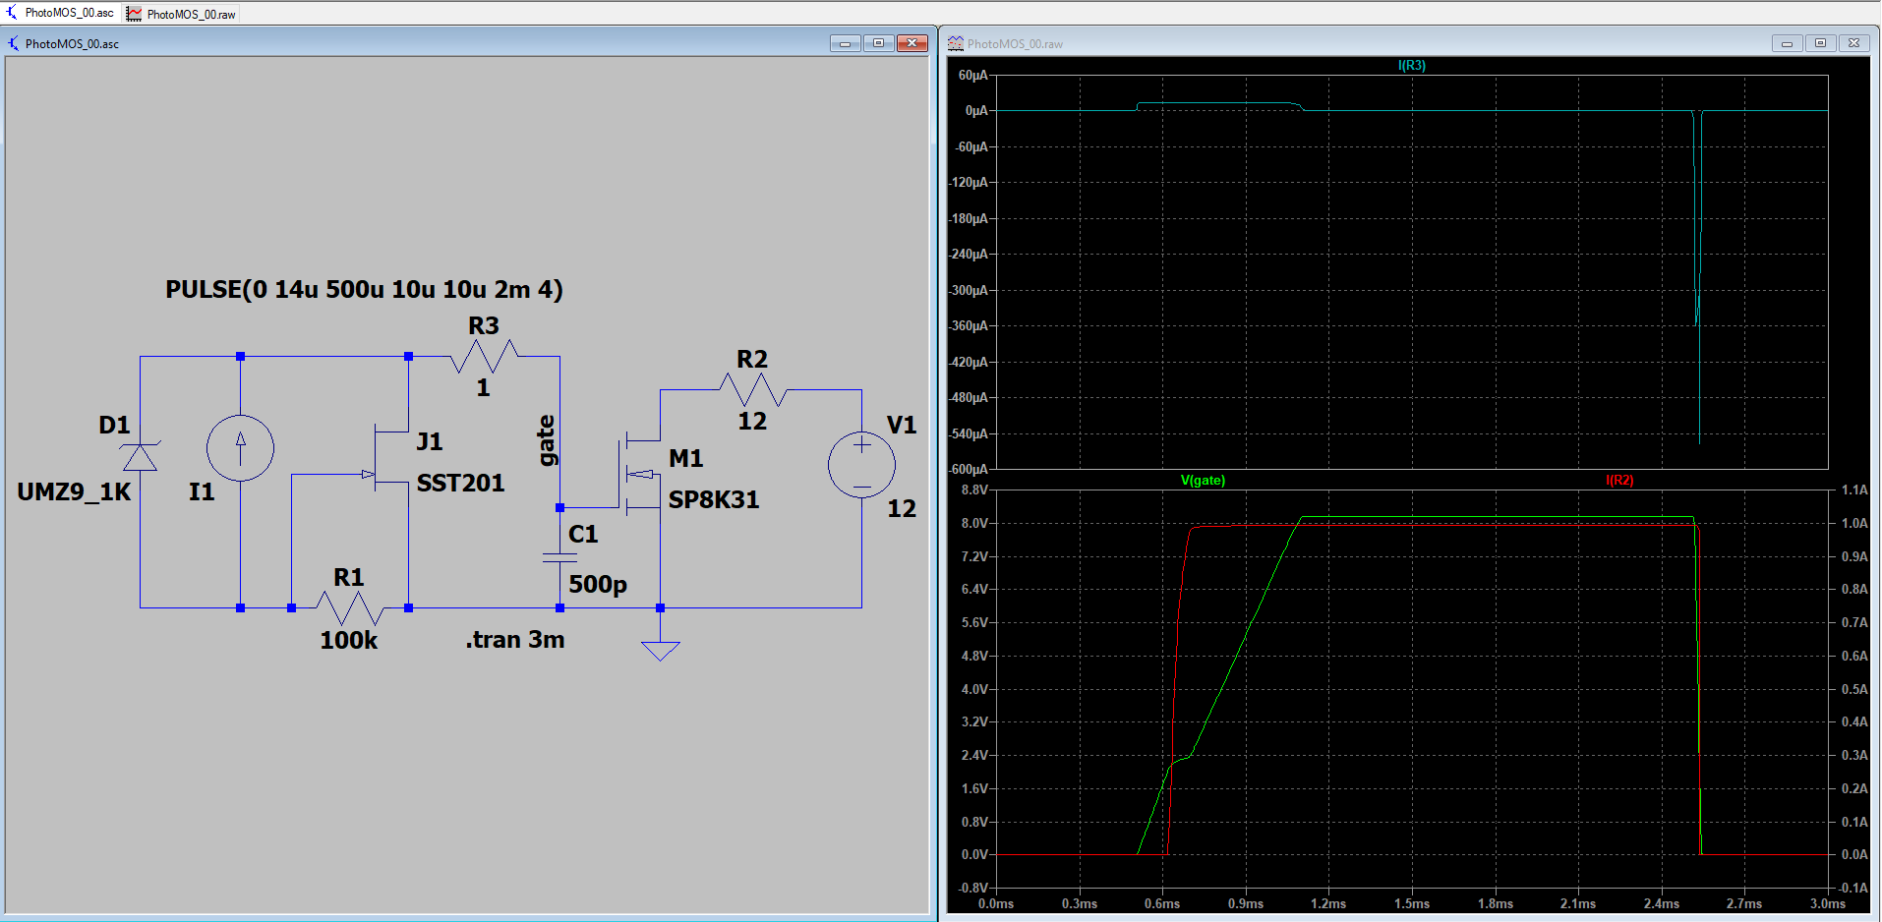Screen dimensions: 1882x922
Task: Click the JFET J1 symbol
Action: [390, 456]
